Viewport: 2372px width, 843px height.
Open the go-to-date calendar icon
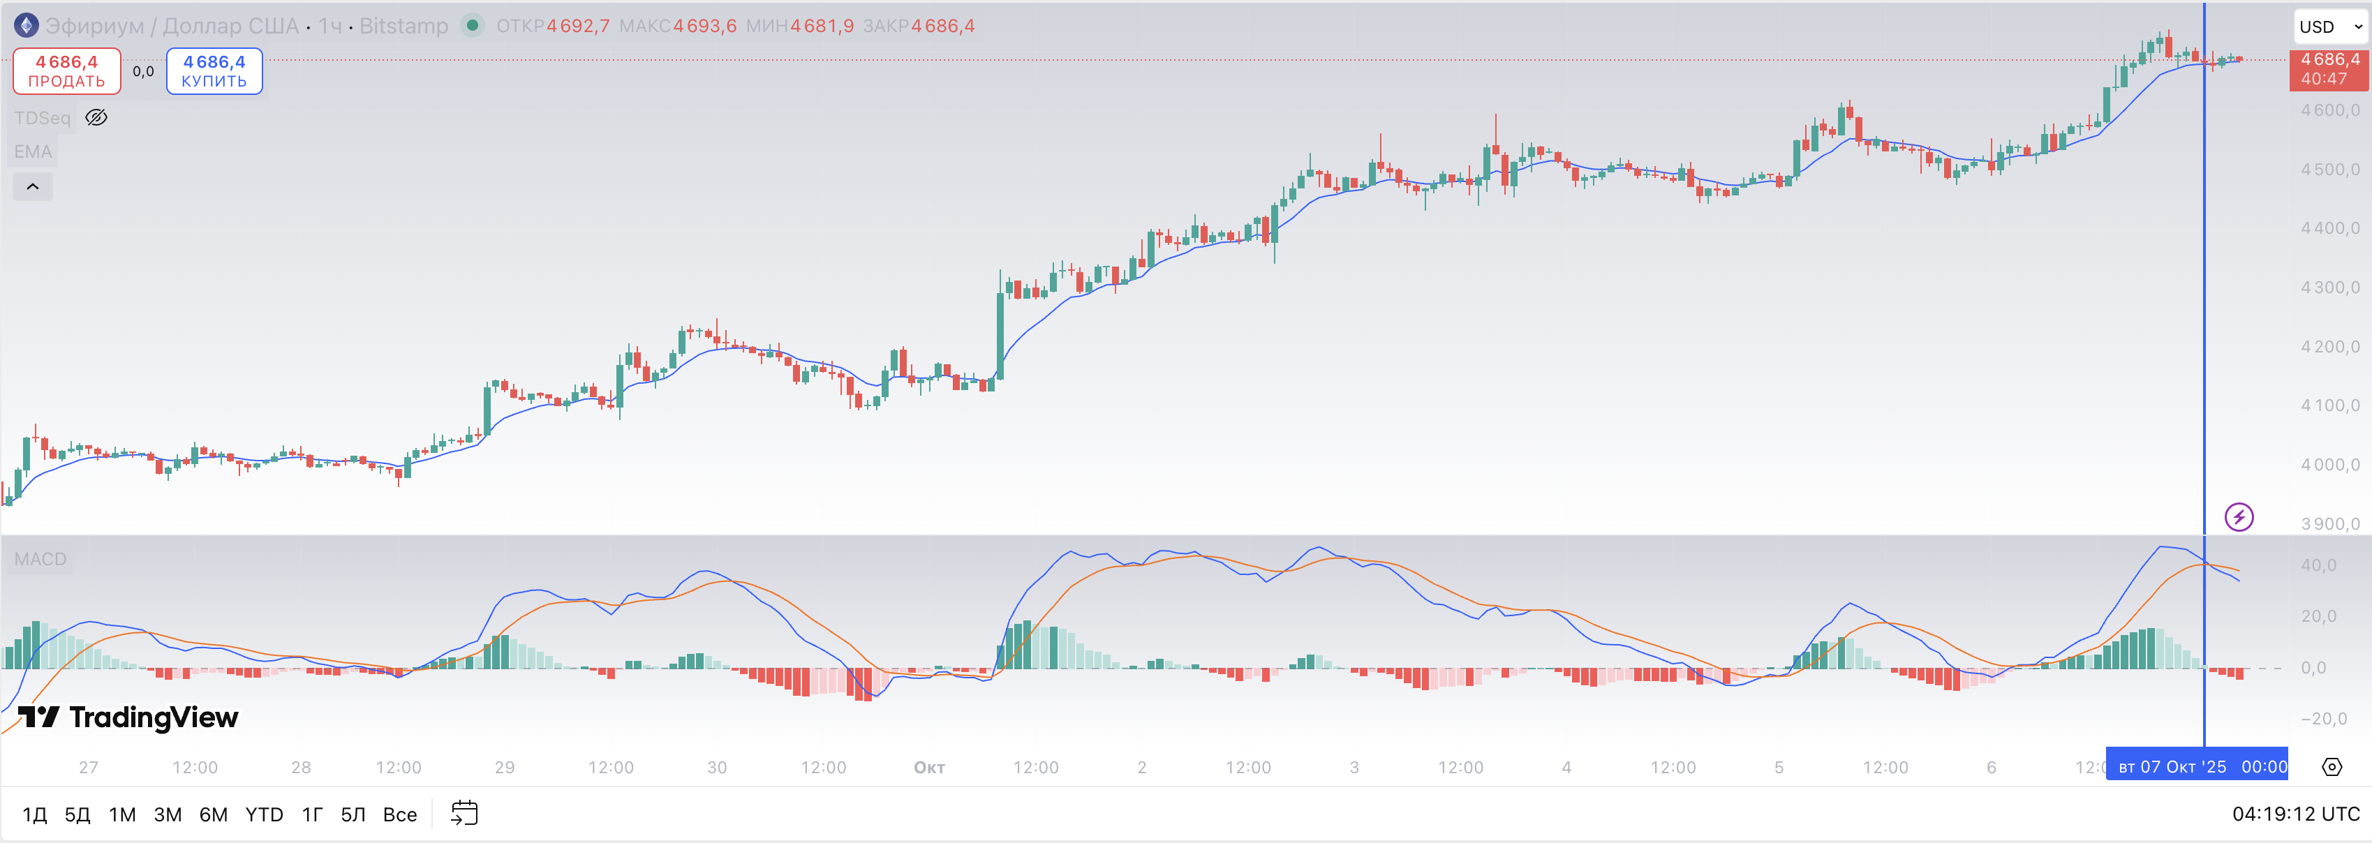[x=464, y=812]
